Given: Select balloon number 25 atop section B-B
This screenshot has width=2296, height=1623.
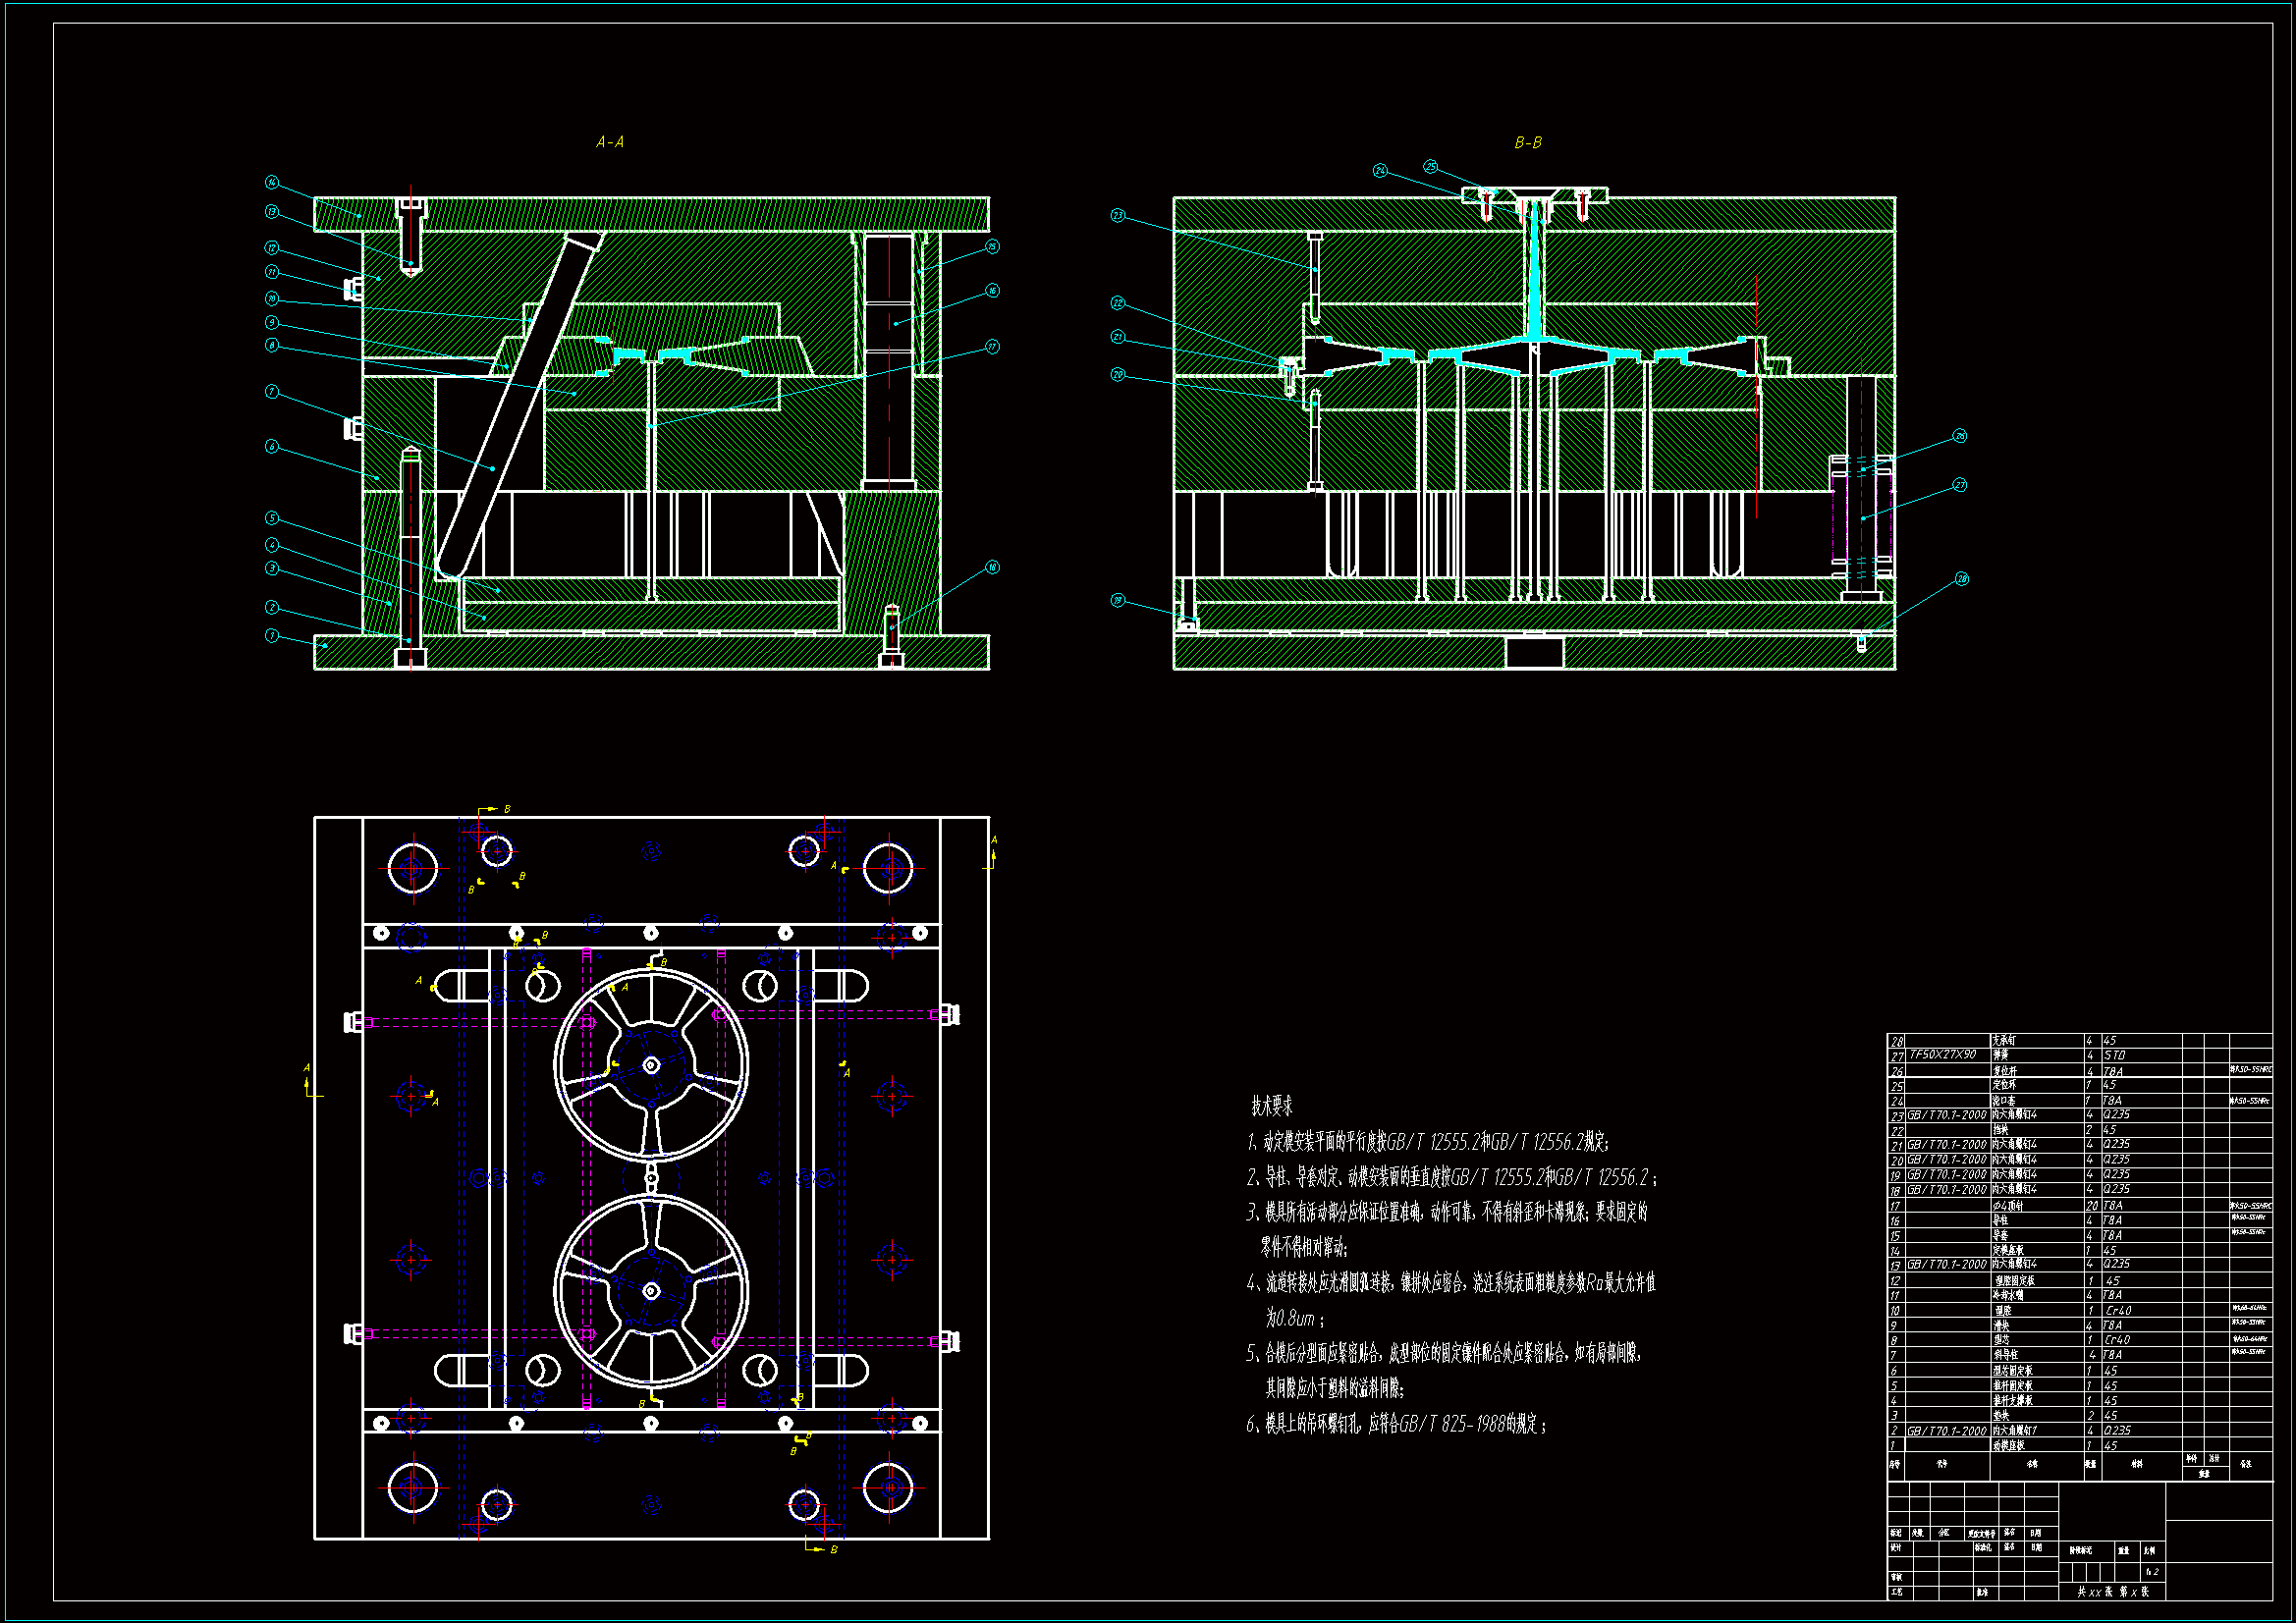Looking at the screenshot, I should 1430,166.
